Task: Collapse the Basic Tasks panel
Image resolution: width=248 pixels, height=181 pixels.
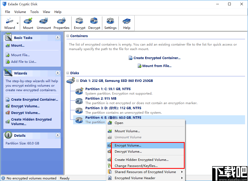Action: click(x=57, y=37)
